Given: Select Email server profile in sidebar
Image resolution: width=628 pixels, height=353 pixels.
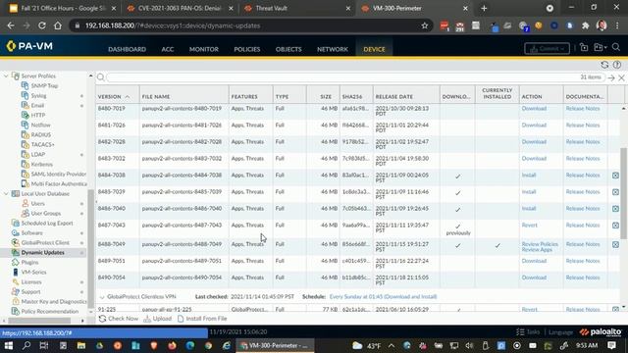Looking at the screenshot, I should click(x=37, y=105).
